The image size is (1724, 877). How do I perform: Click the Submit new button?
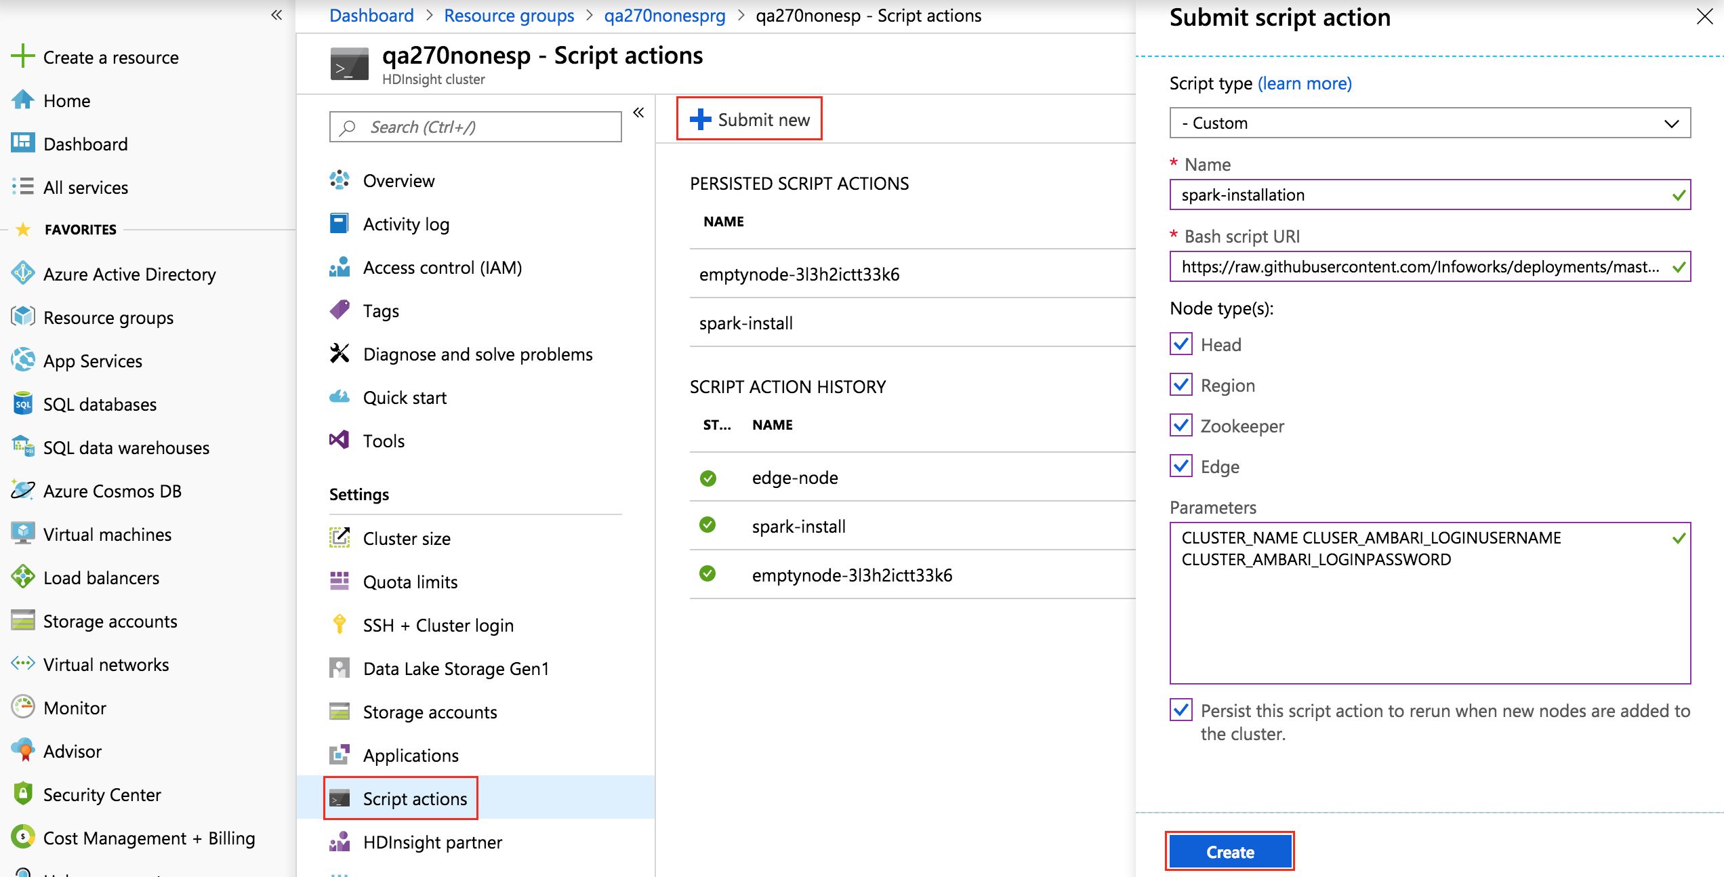[750, 119]
